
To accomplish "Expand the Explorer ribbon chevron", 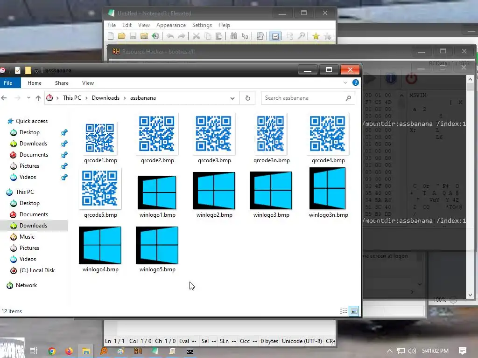I will tap(345, 83).
